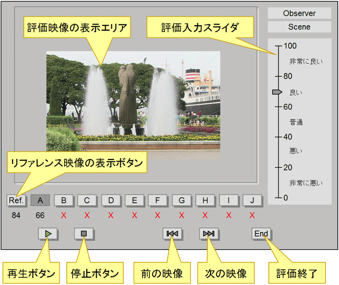Viewport: 339px width, 285px height.
Task: Select video E for evaluation
Action: [134, 200]
